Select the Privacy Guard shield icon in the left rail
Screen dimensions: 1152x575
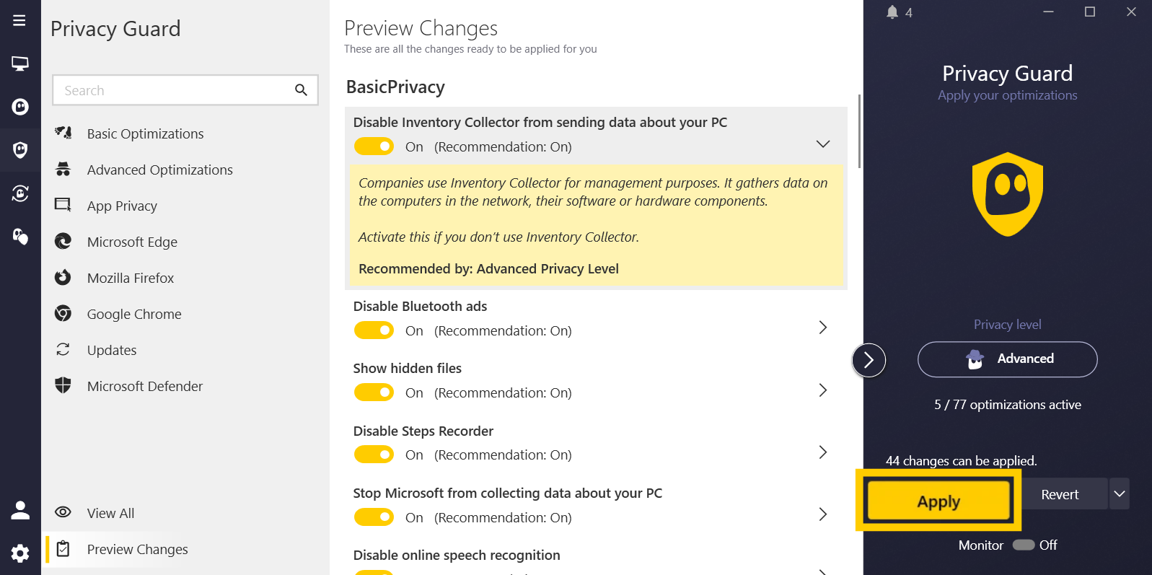click(20, 150)
